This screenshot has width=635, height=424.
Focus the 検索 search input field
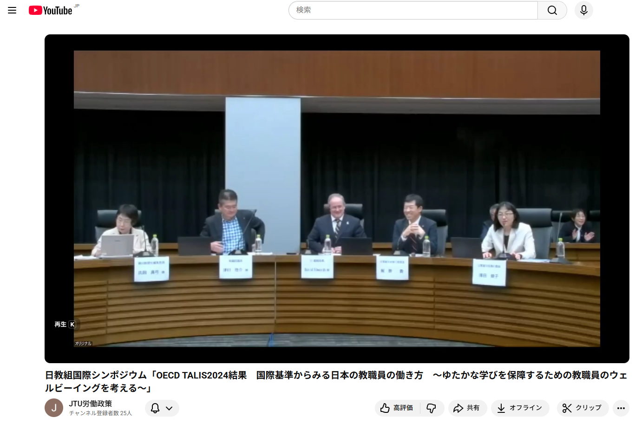[x=412, y=10]
